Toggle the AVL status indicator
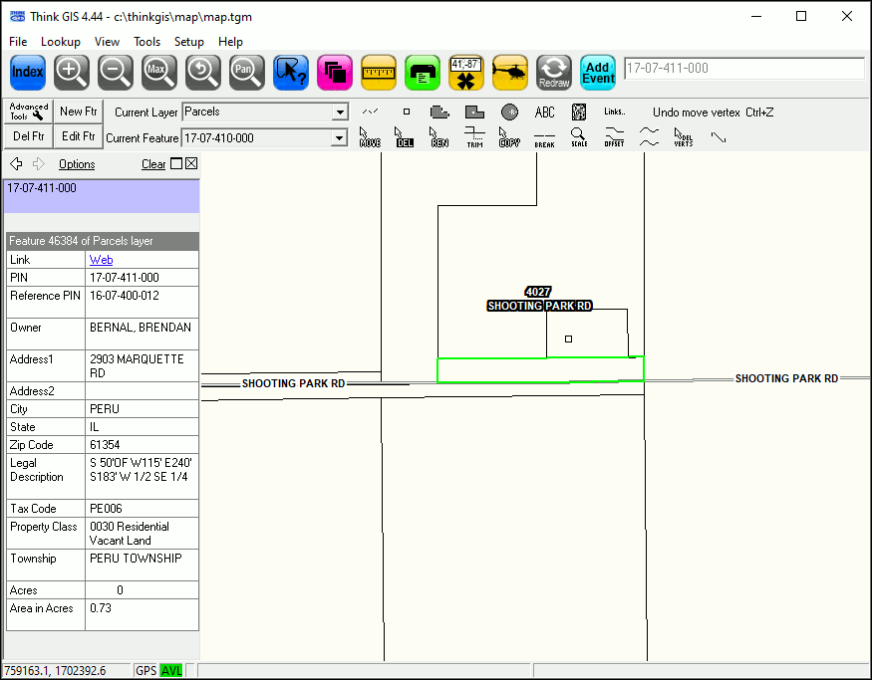 pos(171,671)
